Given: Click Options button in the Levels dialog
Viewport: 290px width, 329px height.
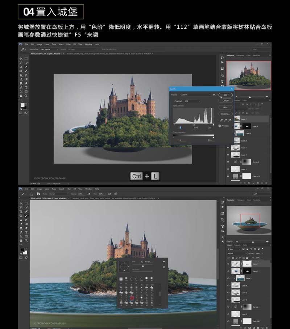Looking at the screenshot, I should (225, 114).
